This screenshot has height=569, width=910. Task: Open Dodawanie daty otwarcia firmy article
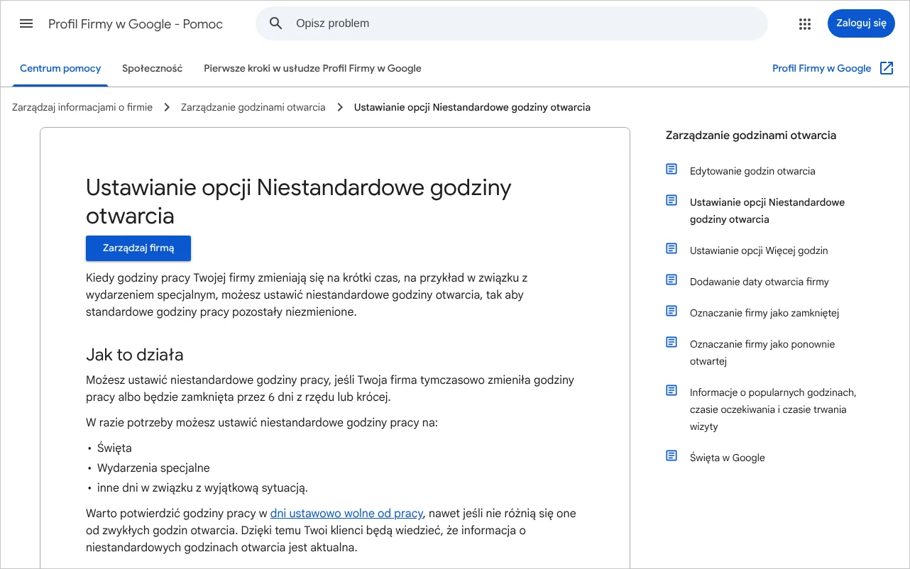click(x=760, y=282)
